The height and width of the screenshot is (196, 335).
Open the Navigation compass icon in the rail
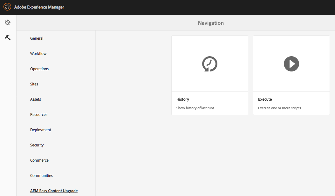[8, 23]
